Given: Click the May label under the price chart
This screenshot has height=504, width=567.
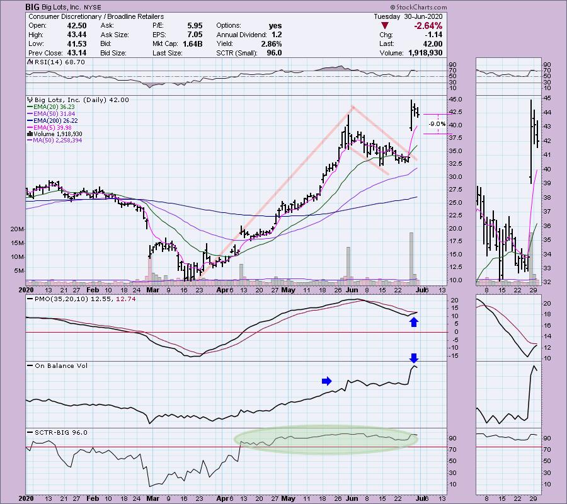Looking at the screenshot, I should pos(288,290).
